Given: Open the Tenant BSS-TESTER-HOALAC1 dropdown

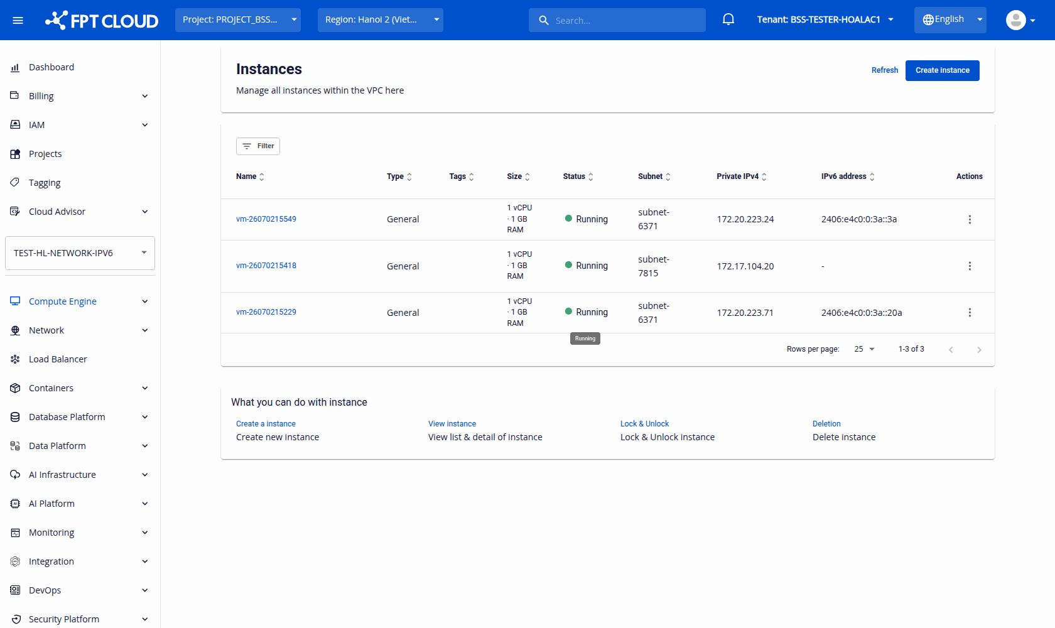Looking at the screenshot, I should click(825, 20).
